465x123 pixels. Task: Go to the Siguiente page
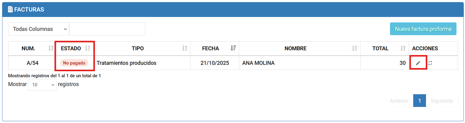(442, 101)
